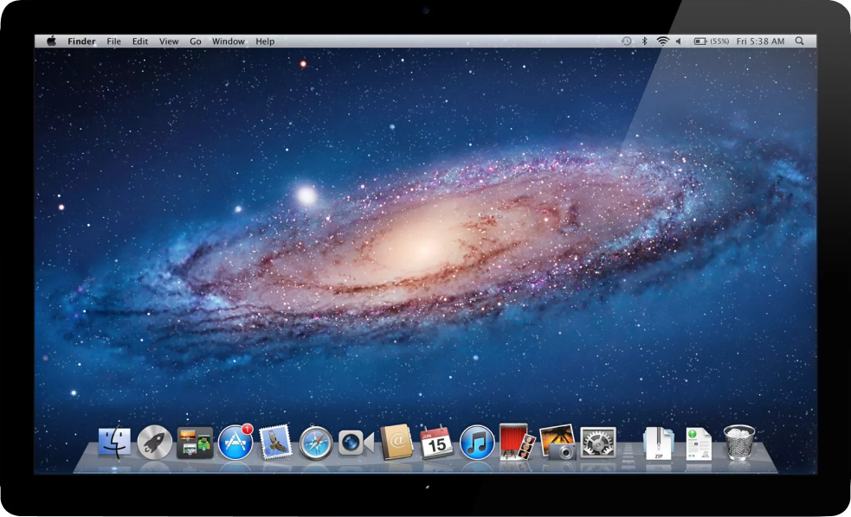
Task: Open FaceTime camera icon in Dock
Action: point(356,443)
